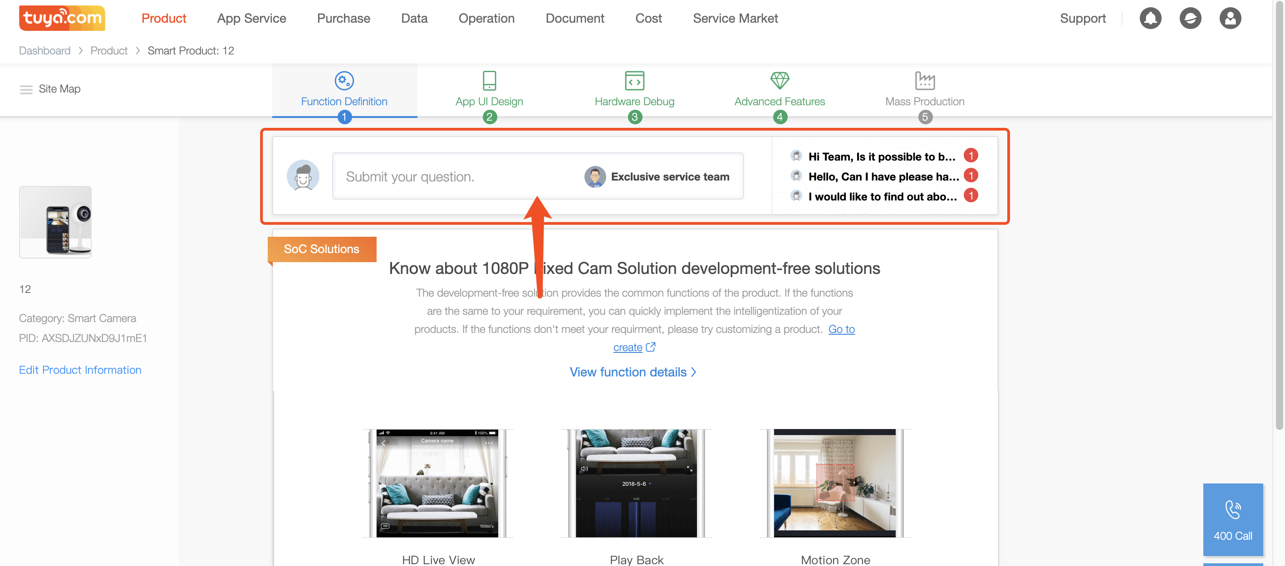Open the 'Hi Team, Is it possible' message
The height and width of the screenshot is (566, 1285).
coord(882,156)
